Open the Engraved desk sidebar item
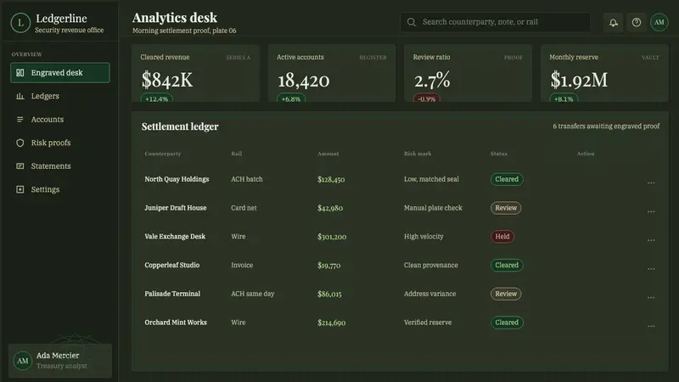The image size is (679, 382). click(60, 73)
